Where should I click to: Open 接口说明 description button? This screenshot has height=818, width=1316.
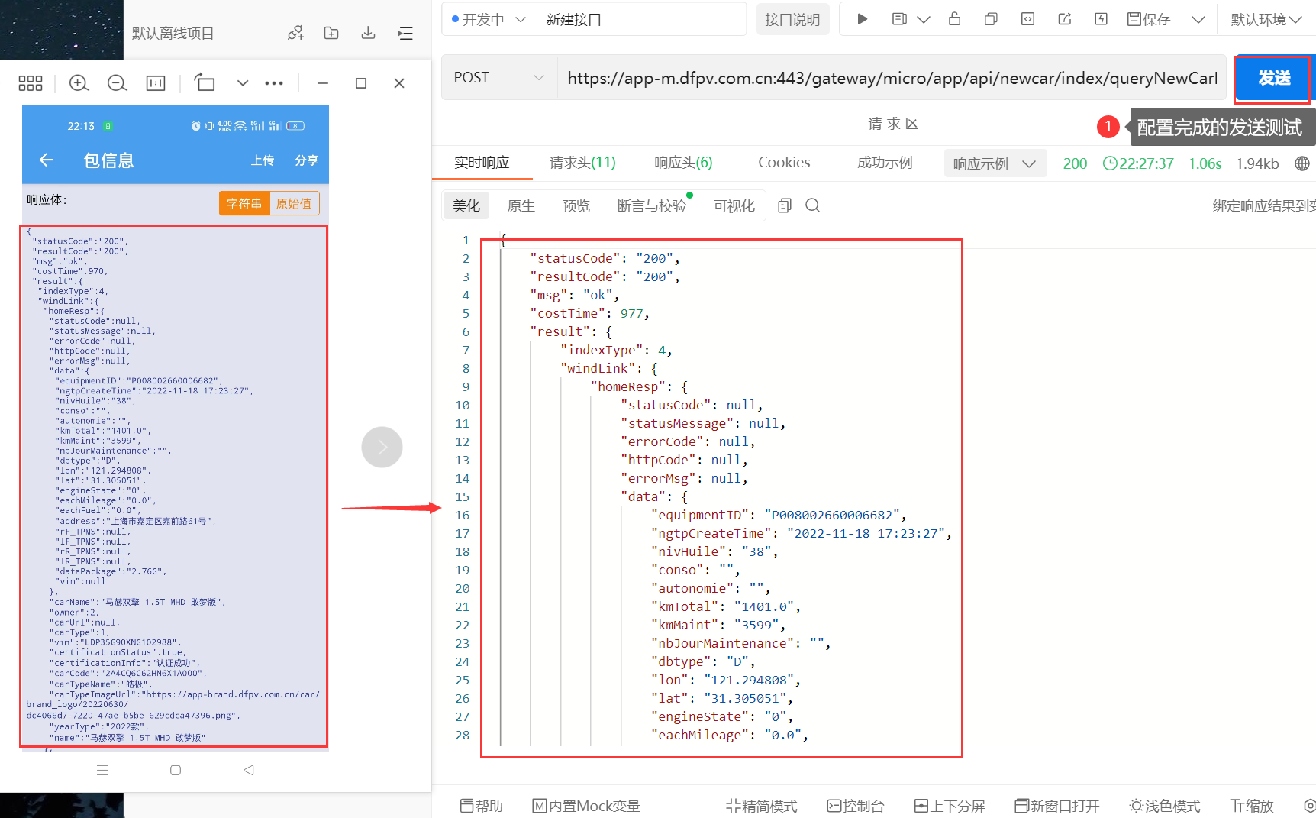point(792,19)
